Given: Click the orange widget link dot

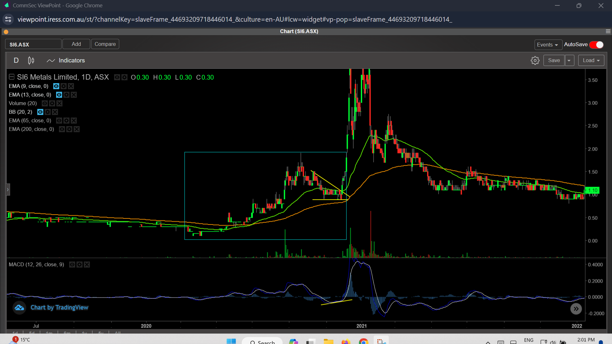Looking at the screenshot, I should [x=6, y=32].
